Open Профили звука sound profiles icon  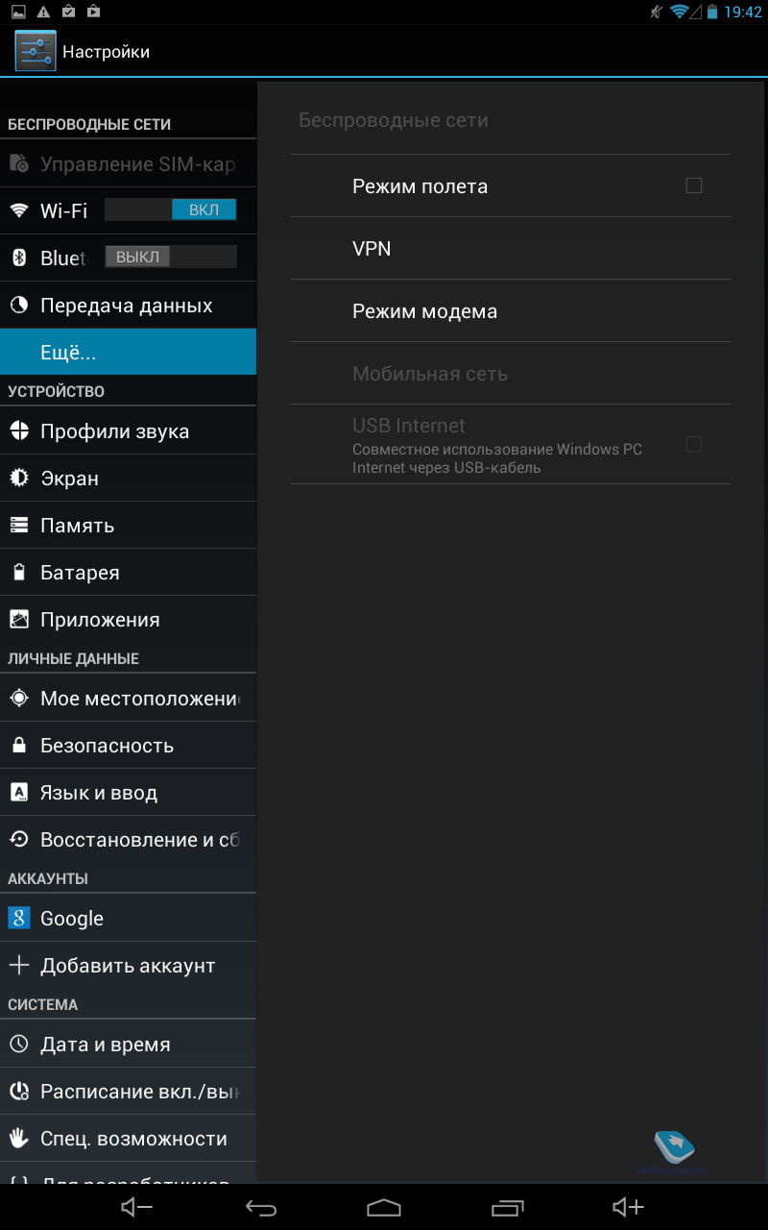point(19,431)
